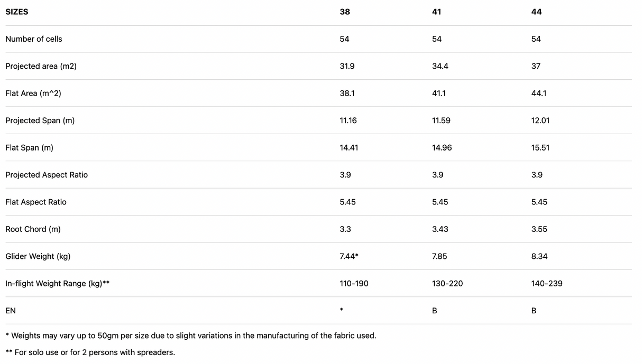642x364 pixels.
Task: Click the footnote about weight variations
Action: 191,335
